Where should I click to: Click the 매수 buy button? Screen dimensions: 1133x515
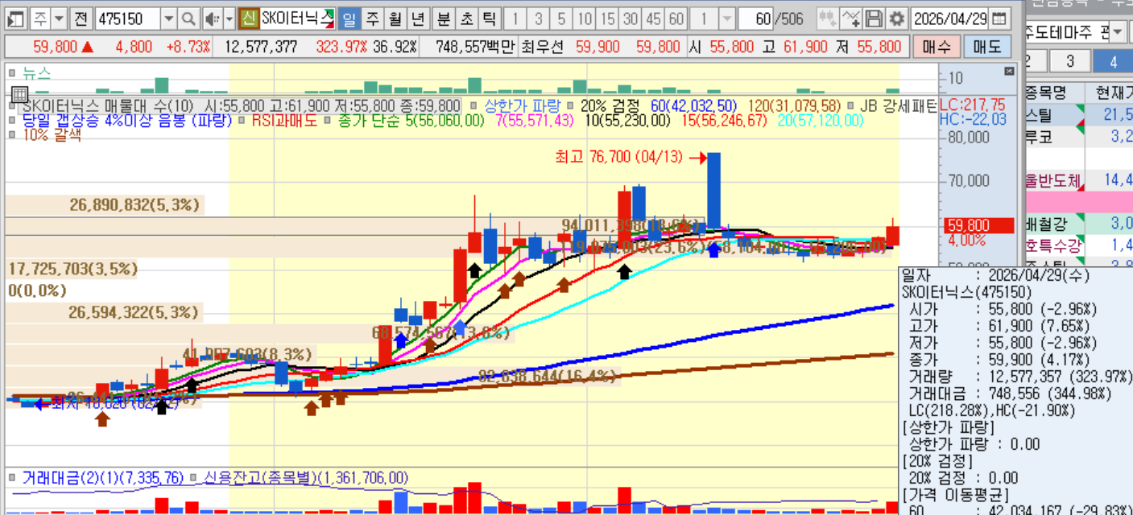[x=936, y=47]
